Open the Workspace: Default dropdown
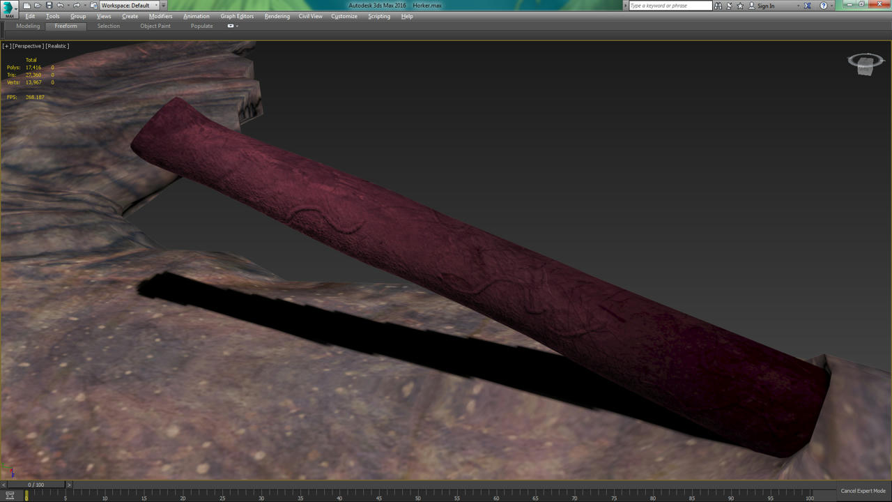This screenshot has width=892, height=502. tap(129, 6)
